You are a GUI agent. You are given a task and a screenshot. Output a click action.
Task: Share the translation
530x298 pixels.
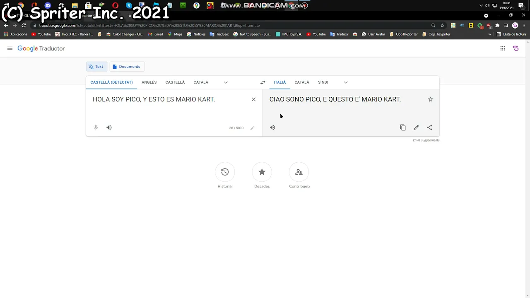pyautogui.click(x=429, y=127)
